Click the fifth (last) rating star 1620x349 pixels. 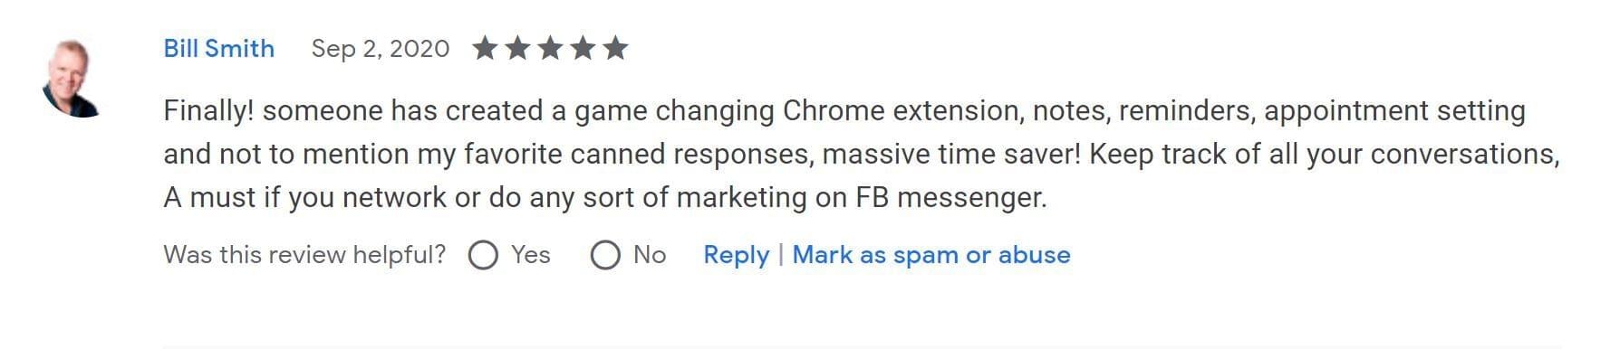pyautogui.click(x=615, y=47)
